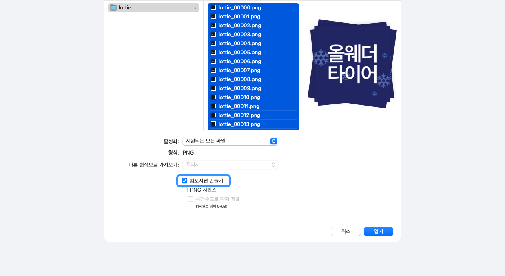The height and width of the screenshot is (276, 505).
Task: Click 취소 to cancel the import
Action: pos(346,231)
